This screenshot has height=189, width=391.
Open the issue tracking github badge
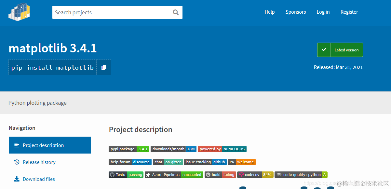tap(205, 162)
